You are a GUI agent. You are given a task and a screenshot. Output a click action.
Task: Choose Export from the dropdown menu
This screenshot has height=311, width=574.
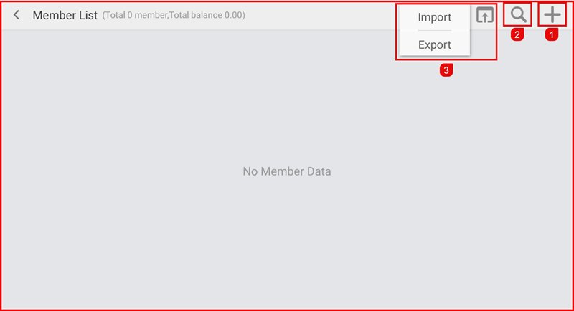pos(434,44)
